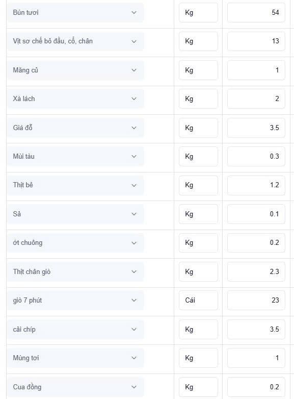Image resolution: width=294 pixels, height=399 pixels.
Task: Open the Cua đồng ingredient dropdown
Action: tap(75, 387)
